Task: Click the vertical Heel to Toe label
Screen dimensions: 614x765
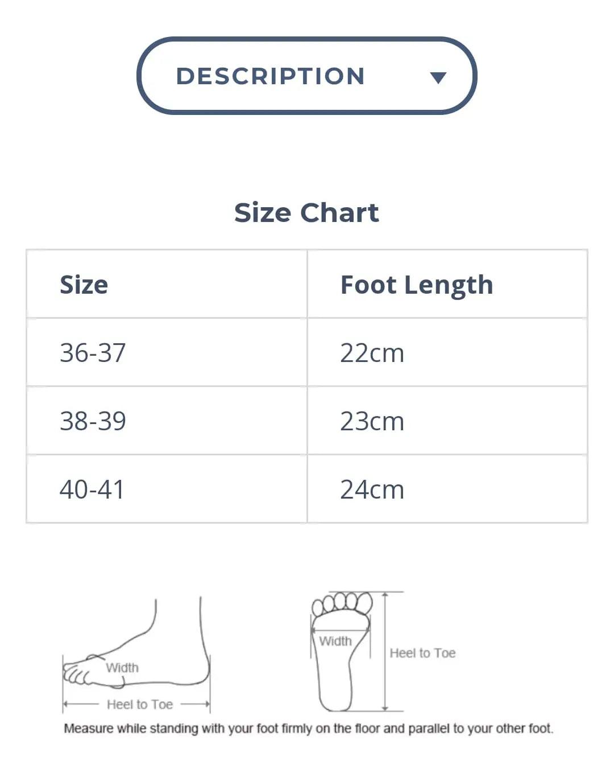Action: pyautogui.click(x=422, y=653)
